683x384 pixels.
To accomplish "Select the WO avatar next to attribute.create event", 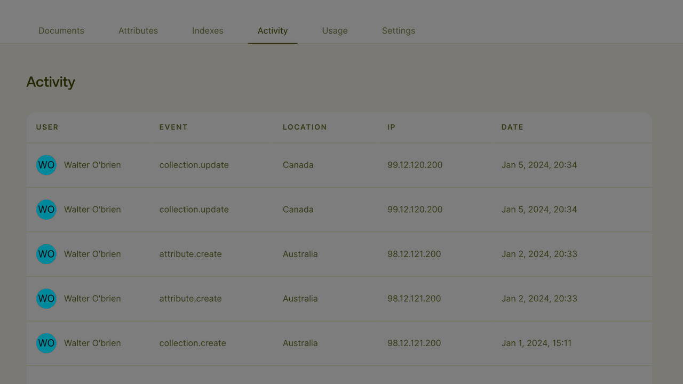I will (x=46, y=254).
